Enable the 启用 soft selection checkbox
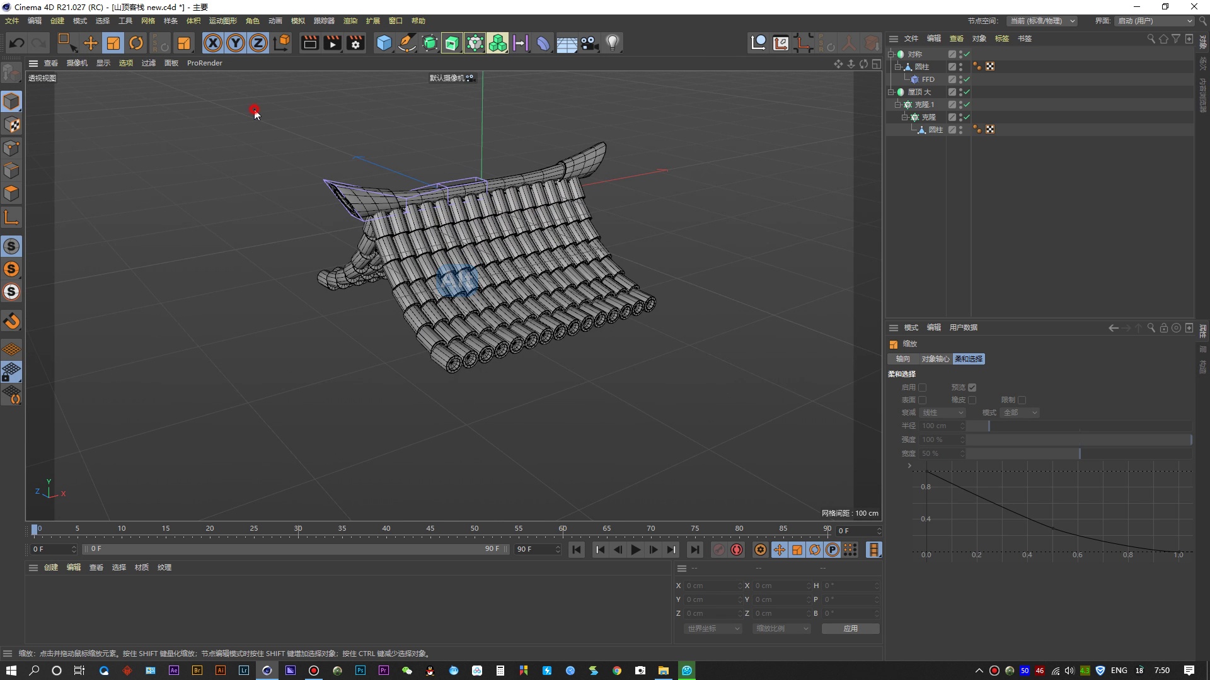1210x680 pixels. pos(923,387)
